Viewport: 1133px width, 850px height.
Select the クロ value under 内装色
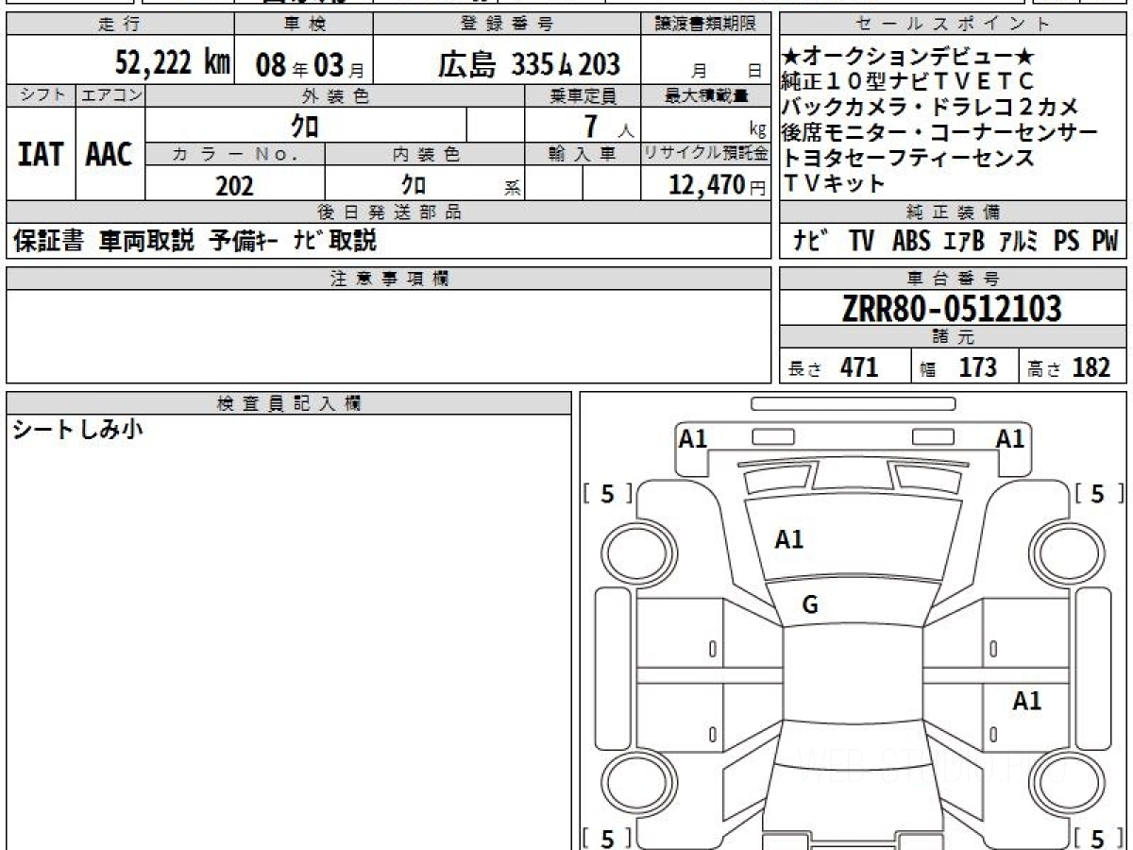(x=413, y=183)
